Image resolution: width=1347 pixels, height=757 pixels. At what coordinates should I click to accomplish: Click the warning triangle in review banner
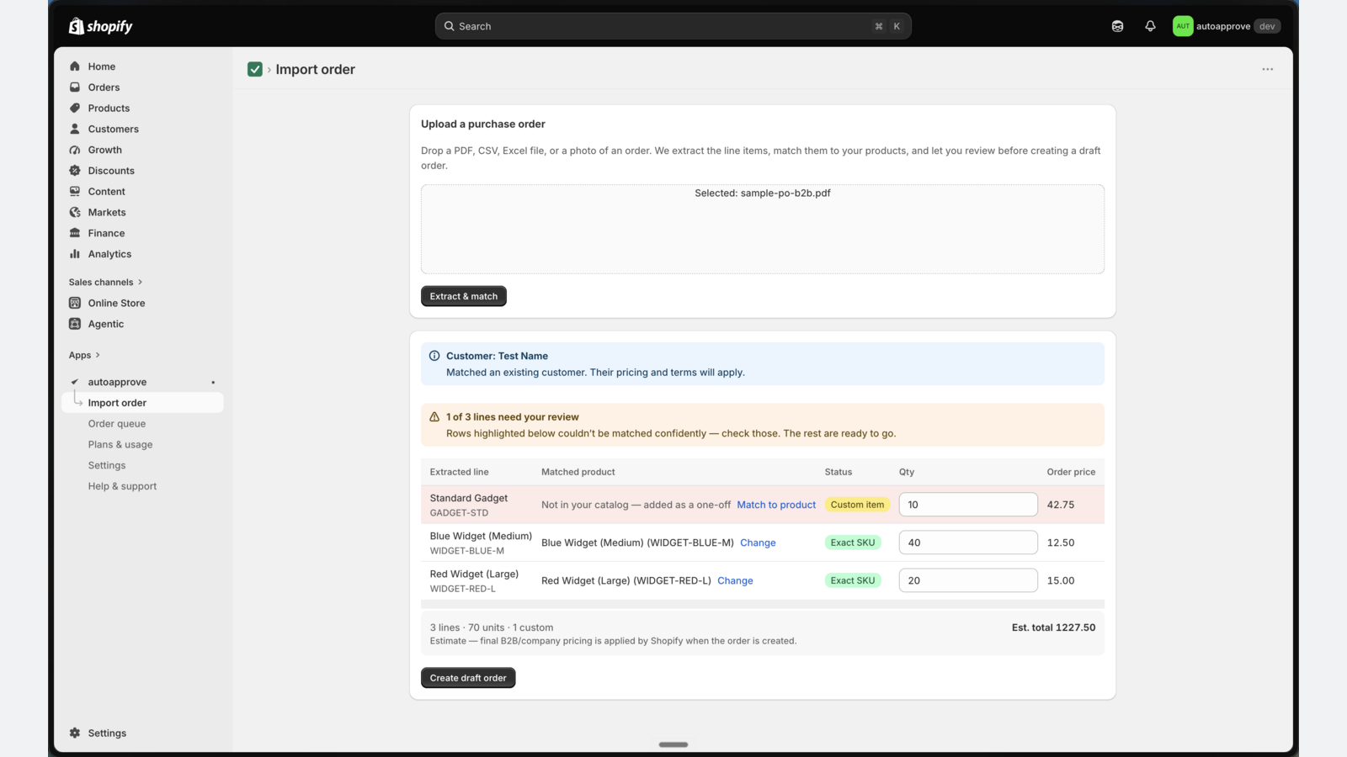(434, 416)
